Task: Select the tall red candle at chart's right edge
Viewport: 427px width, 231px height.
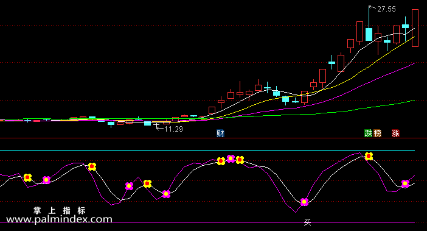Action: 415,28
